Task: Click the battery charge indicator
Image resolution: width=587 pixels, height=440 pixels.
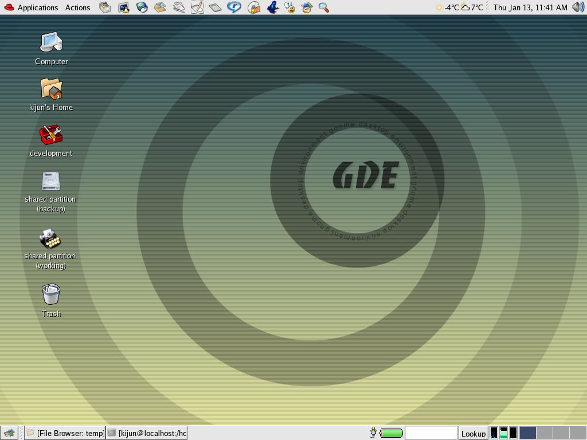Action: tap(391, 433)
